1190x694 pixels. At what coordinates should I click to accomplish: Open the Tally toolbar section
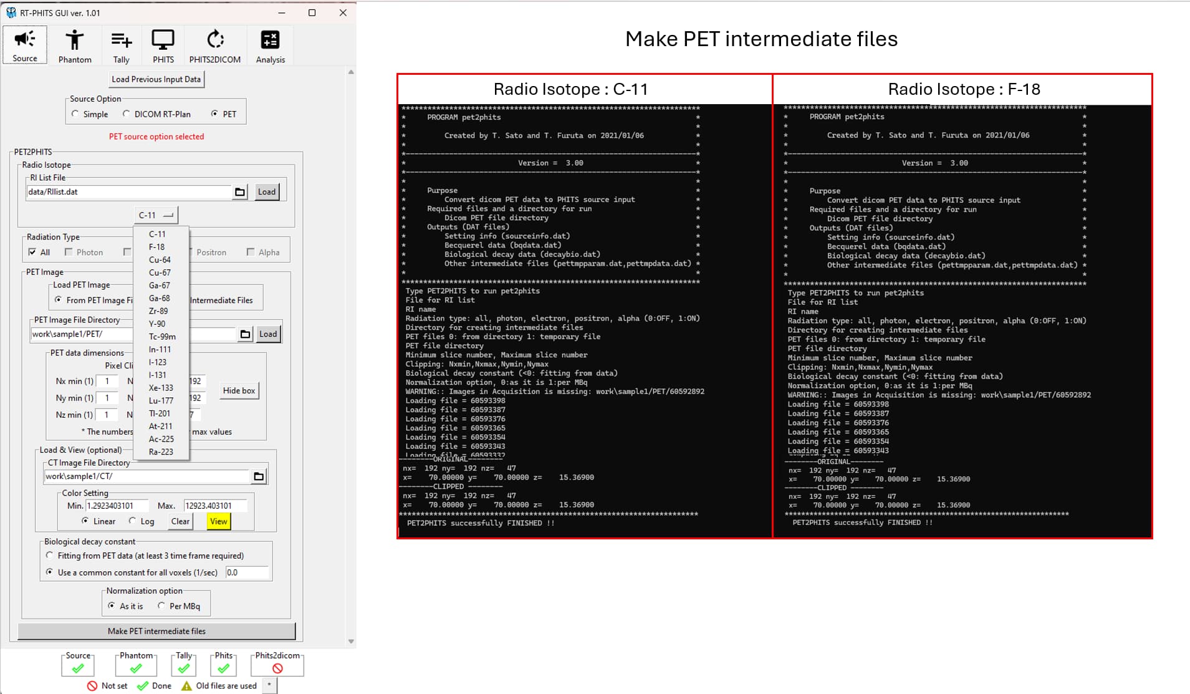pyautogui.click(x=121, y=45)
